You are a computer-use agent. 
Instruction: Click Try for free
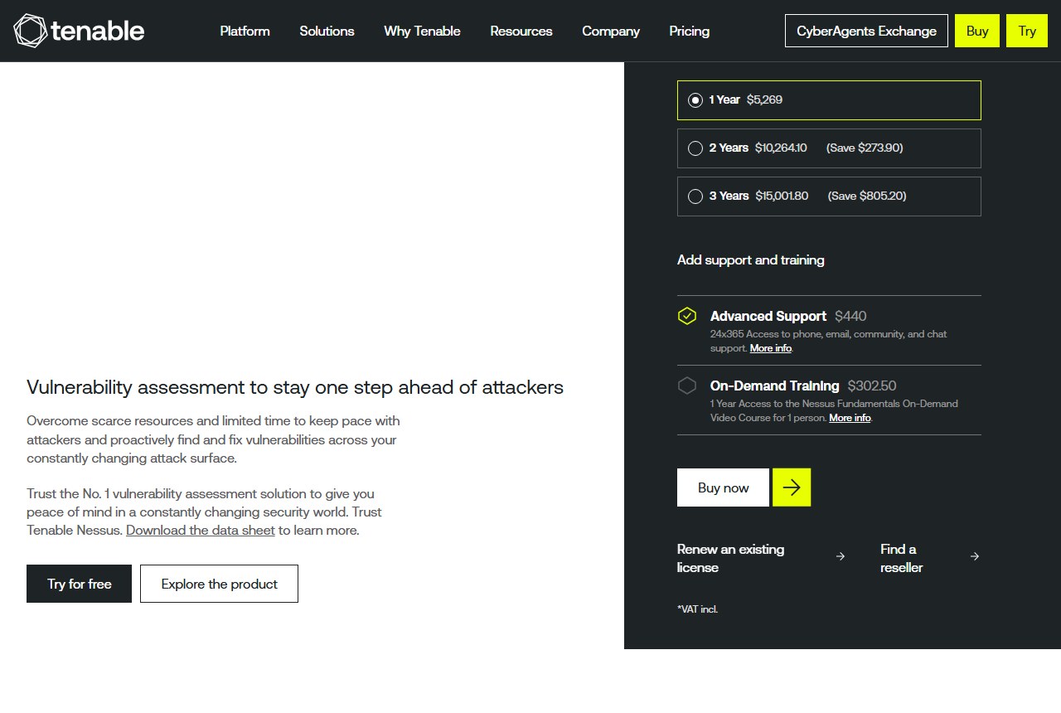tap(79, 584)
